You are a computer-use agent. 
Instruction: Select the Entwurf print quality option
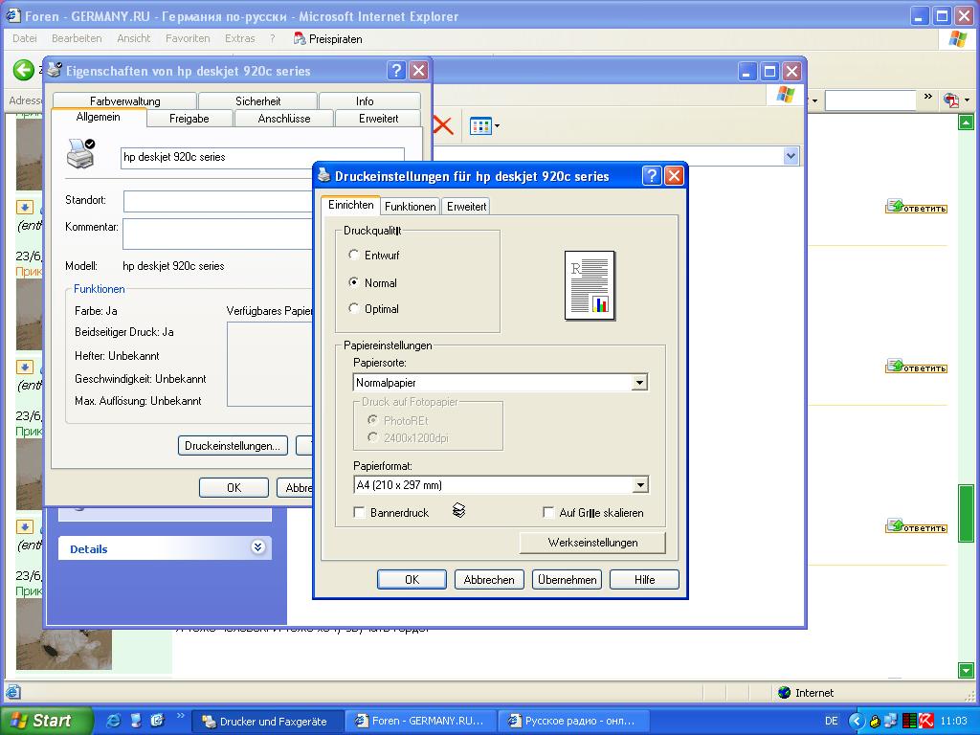pos(354,255)
